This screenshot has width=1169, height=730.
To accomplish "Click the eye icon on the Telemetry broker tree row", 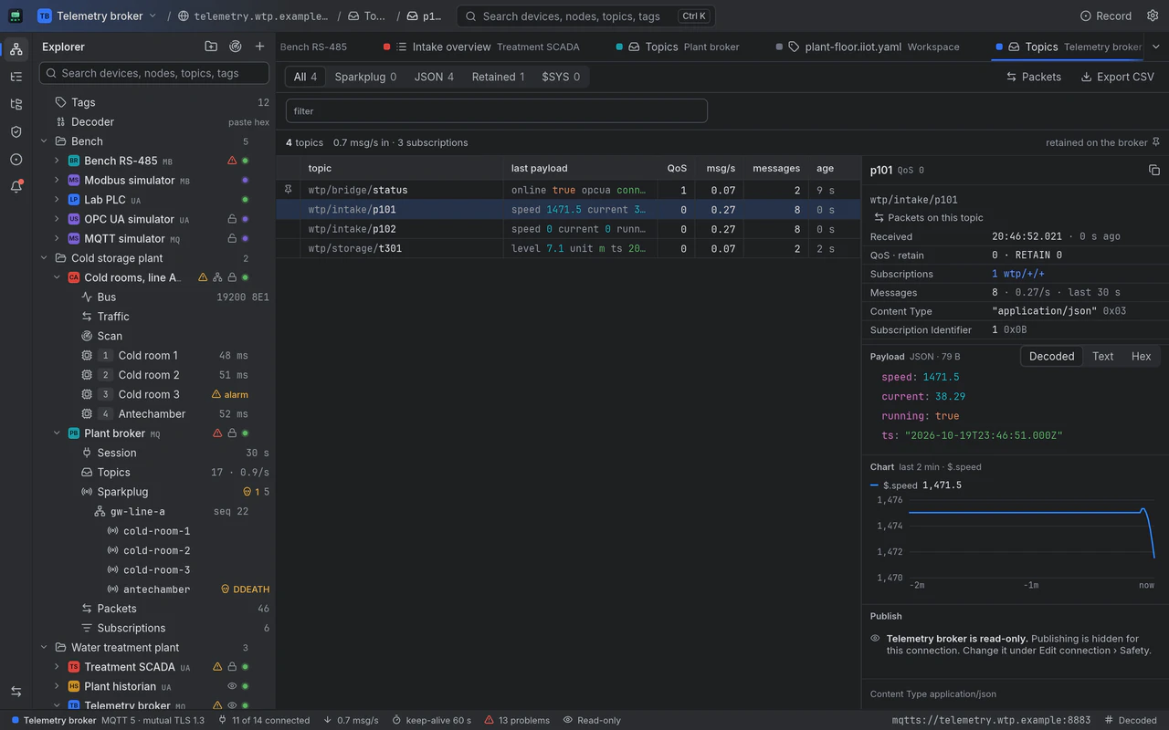I will (232, 705).
